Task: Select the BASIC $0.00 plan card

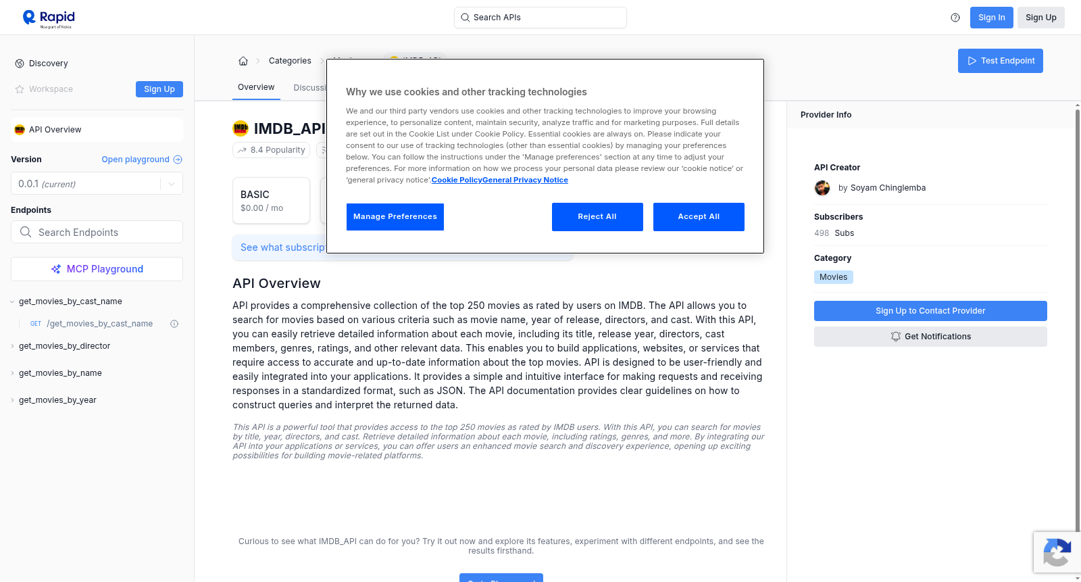Action: pos(271,201)
